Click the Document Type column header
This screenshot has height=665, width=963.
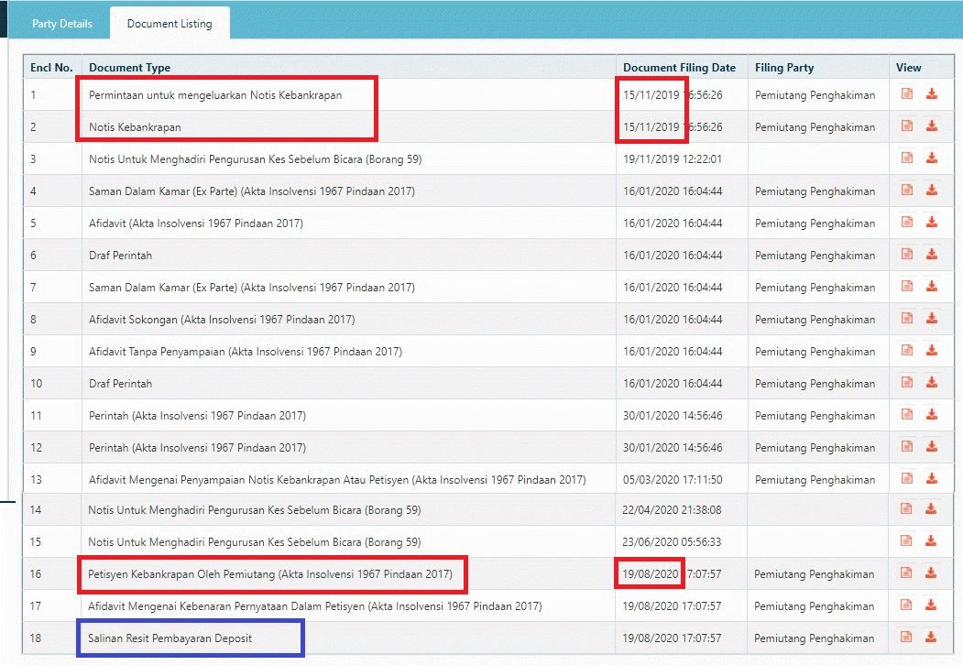pyautogui.click(x=129, y=68)
